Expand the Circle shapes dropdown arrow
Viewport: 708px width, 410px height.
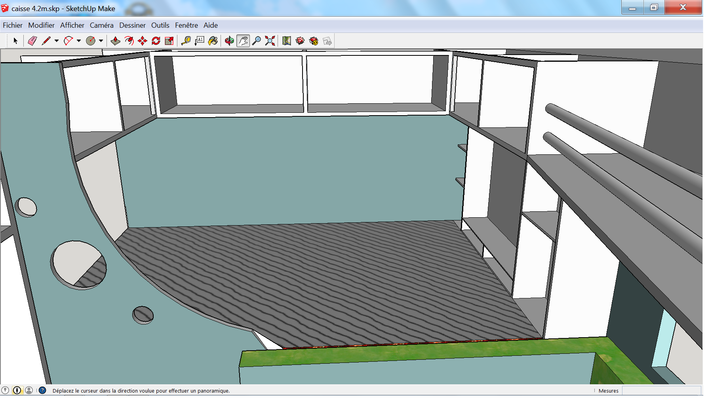[101, 41]
